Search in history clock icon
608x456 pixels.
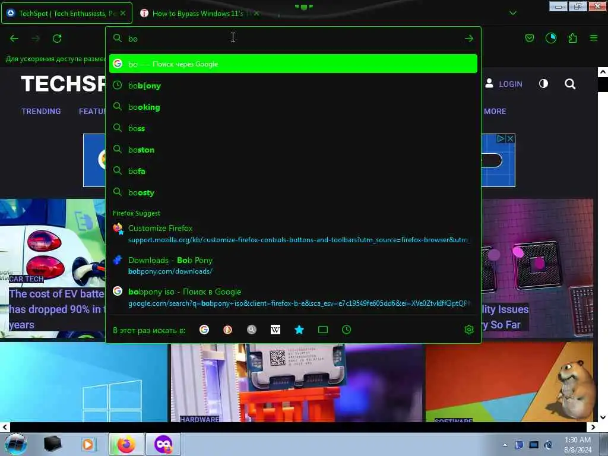click(346, 330)
